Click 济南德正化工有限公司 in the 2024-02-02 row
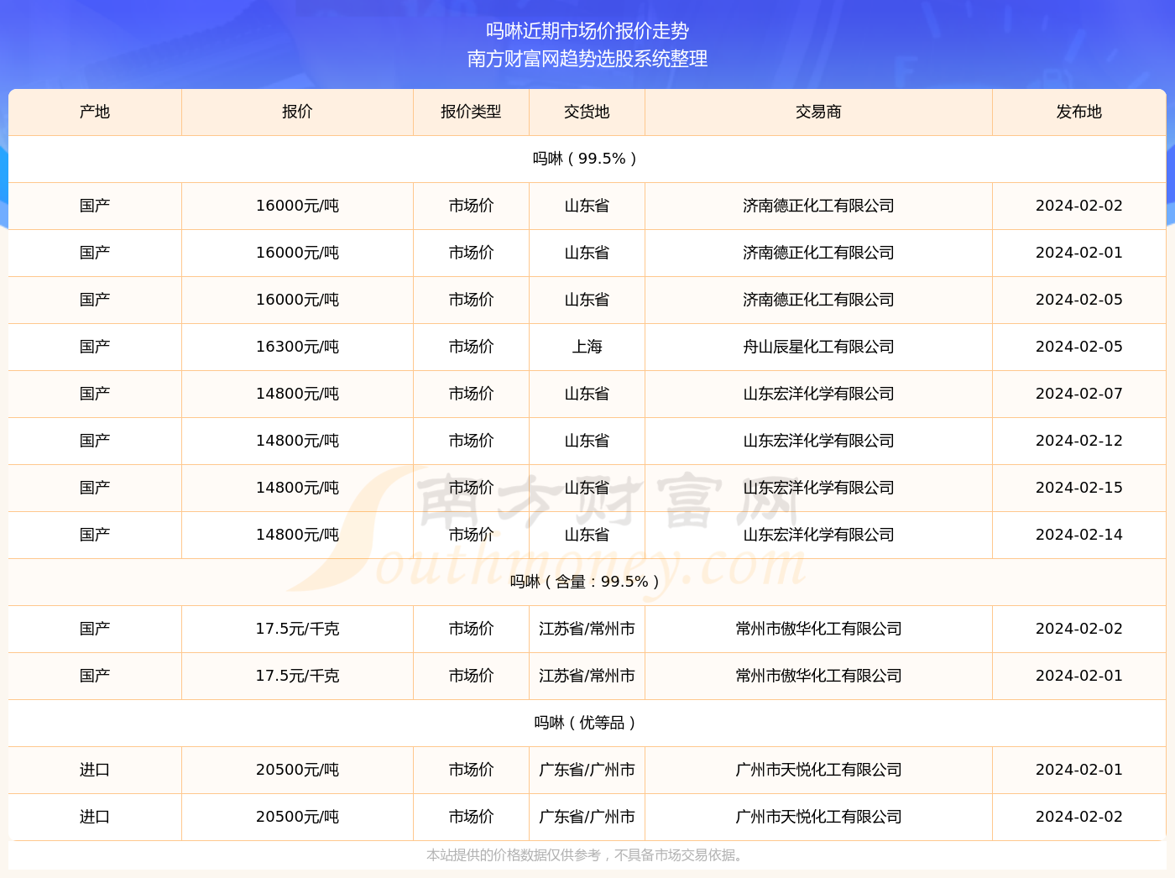This screenshot has width=1175, height=878. pyautogui.click(x=818, y=206)
